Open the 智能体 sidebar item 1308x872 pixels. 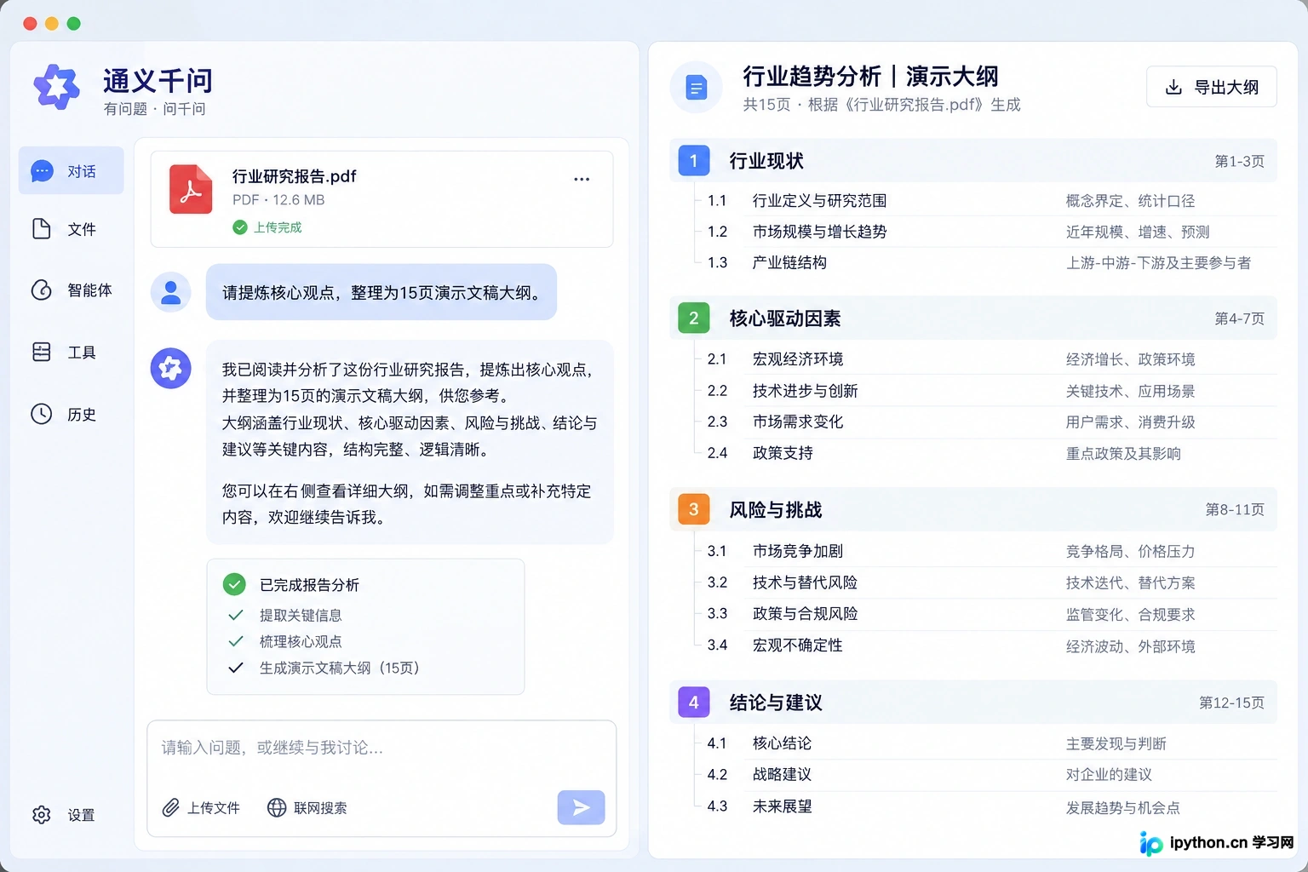pyautogui.click(x=72, y=290)
